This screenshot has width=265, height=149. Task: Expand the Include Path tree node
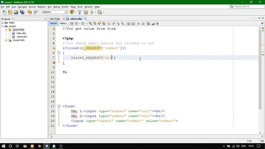coord(6,40)
